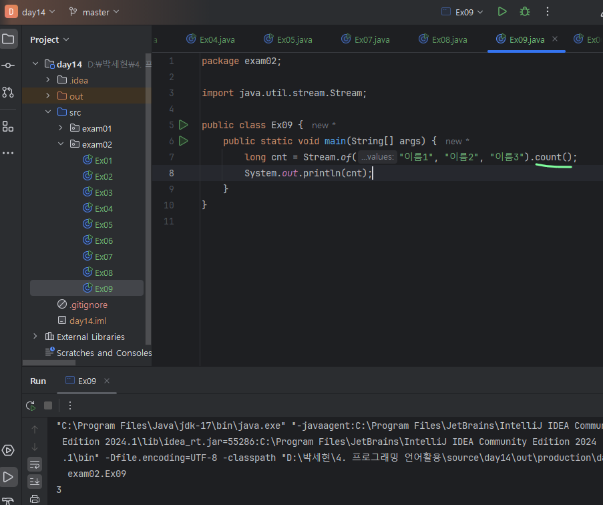Start debugging with the bug icon
This screenshot has height=505, width=603.
(525, 11)
